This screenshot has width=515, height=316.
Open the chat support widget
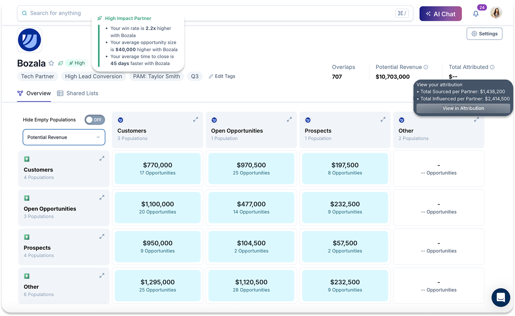[x=501, y=297]
